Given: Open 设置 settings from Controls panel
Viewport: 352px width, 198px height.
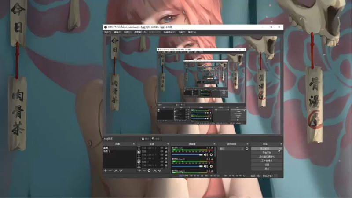Looking at the screenshot, I should pyautogui.click(x=267, y=165).
